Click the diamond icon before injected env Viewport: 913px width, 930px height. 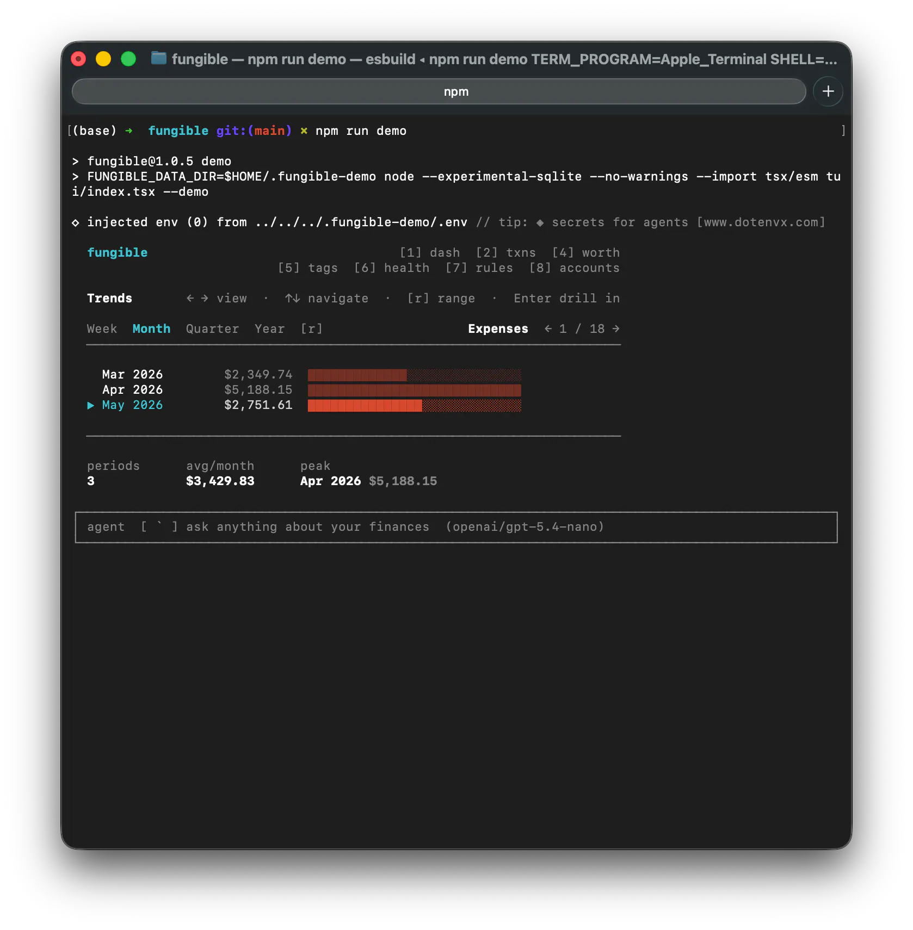pyautogui.click(x=75, y=222)
